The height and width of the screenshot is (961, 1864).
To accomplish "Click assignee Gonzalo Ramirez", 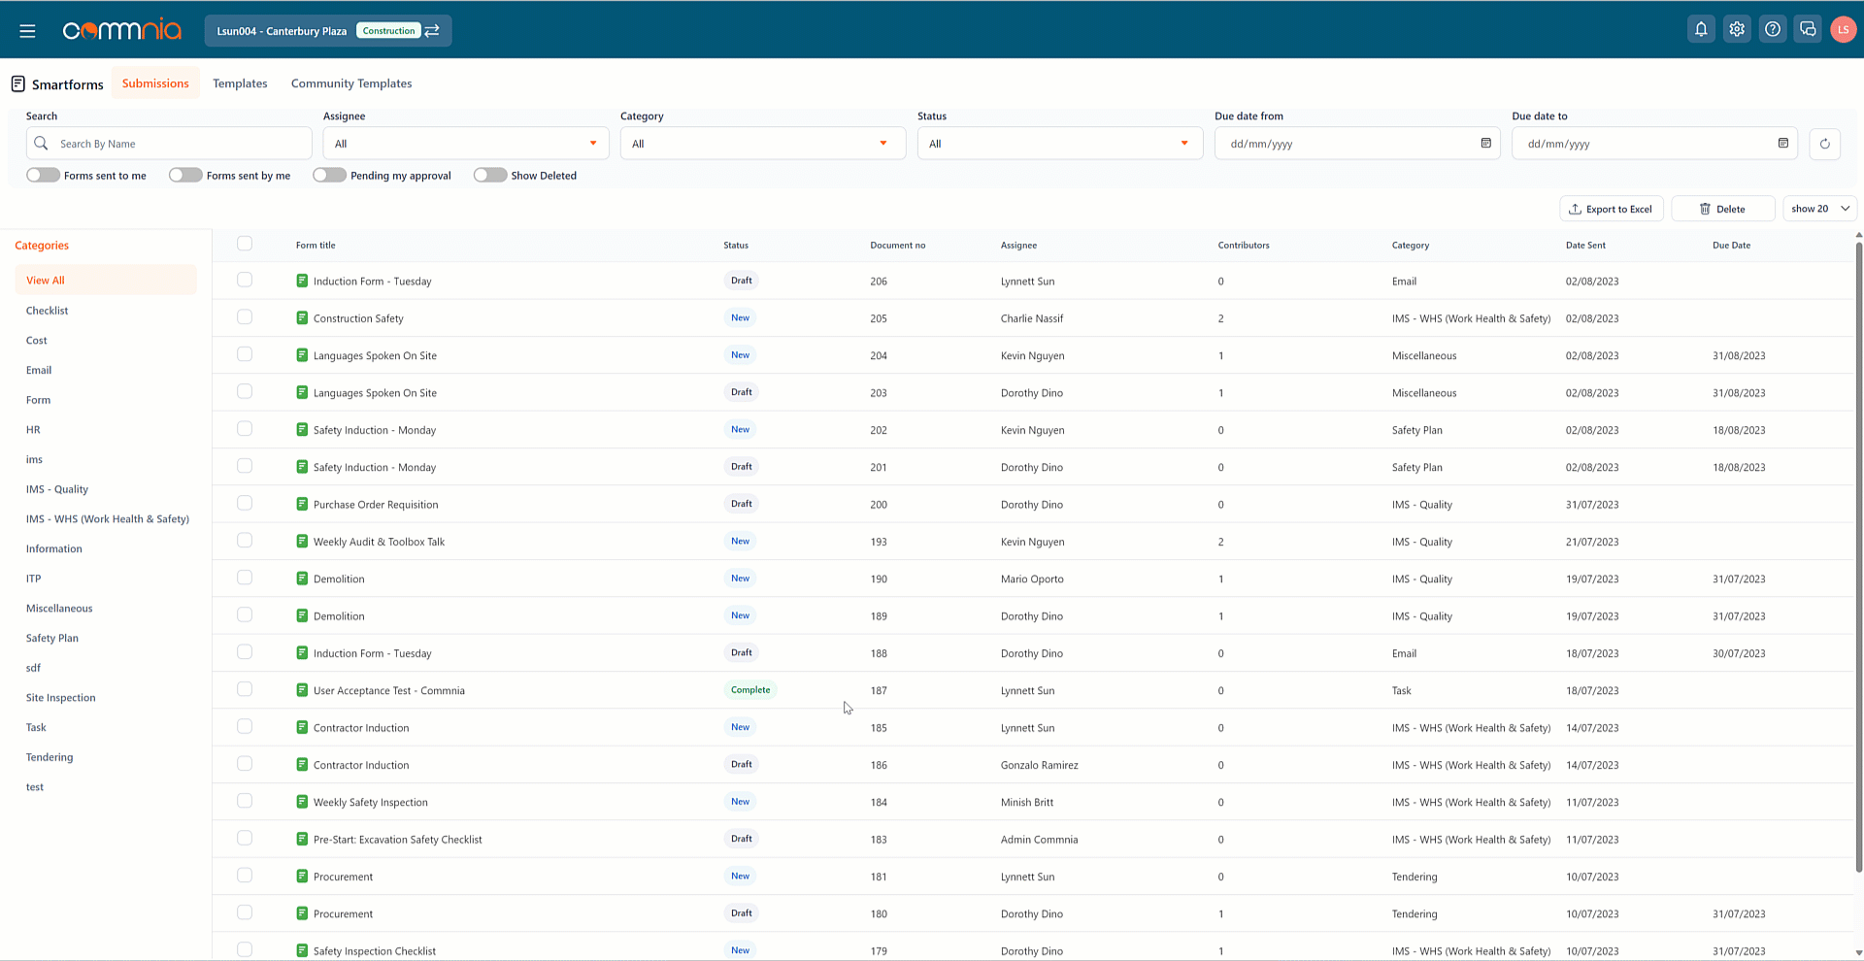I will pyautogui.click(x=1039, y=765).
